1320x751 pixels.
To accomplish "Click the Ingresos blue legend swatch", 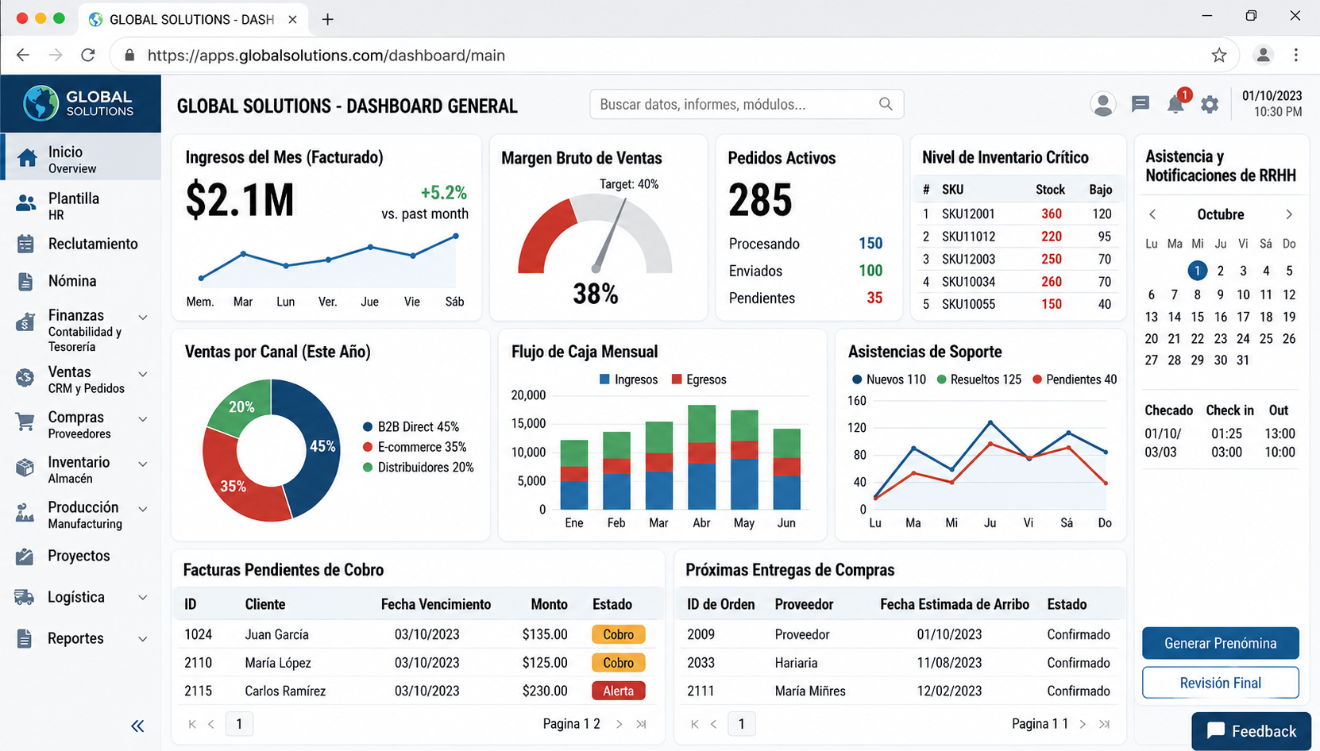I will tap(604, 379).
